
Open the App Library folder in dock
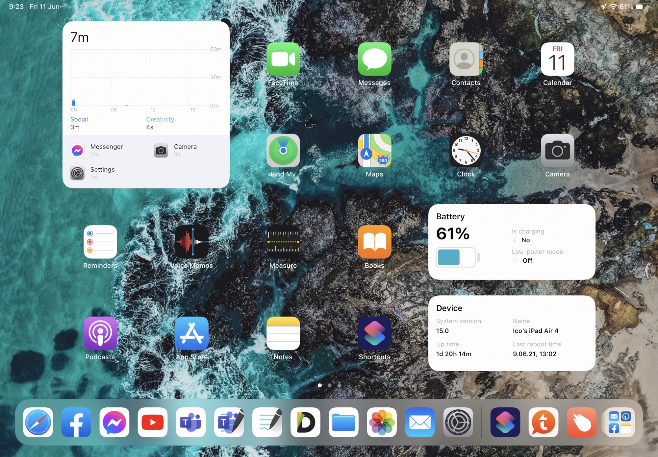pyautogui.click(x=620, y=422)
